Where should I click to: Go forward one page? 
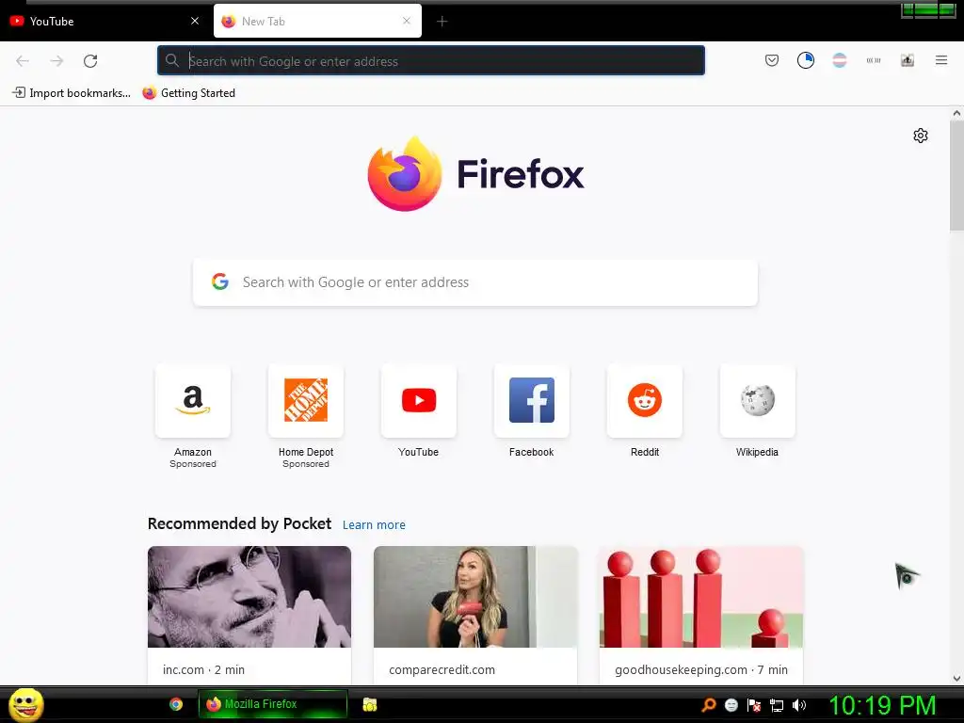[x=56, y=60]
